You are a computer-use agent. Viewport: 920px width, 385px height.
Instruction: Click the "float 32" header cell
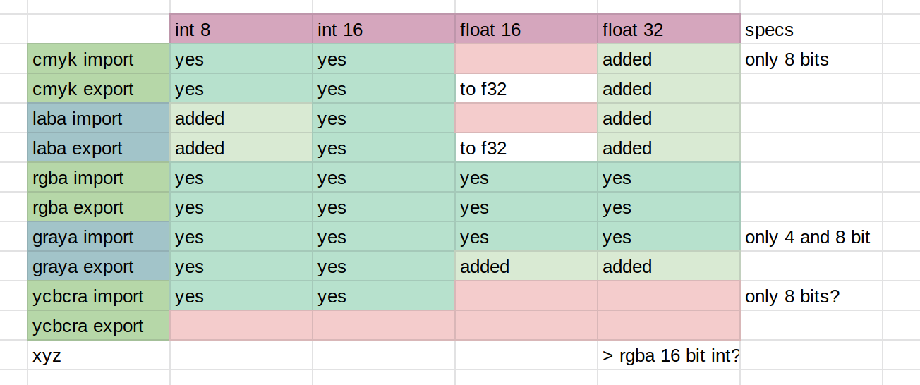(668, 30)
